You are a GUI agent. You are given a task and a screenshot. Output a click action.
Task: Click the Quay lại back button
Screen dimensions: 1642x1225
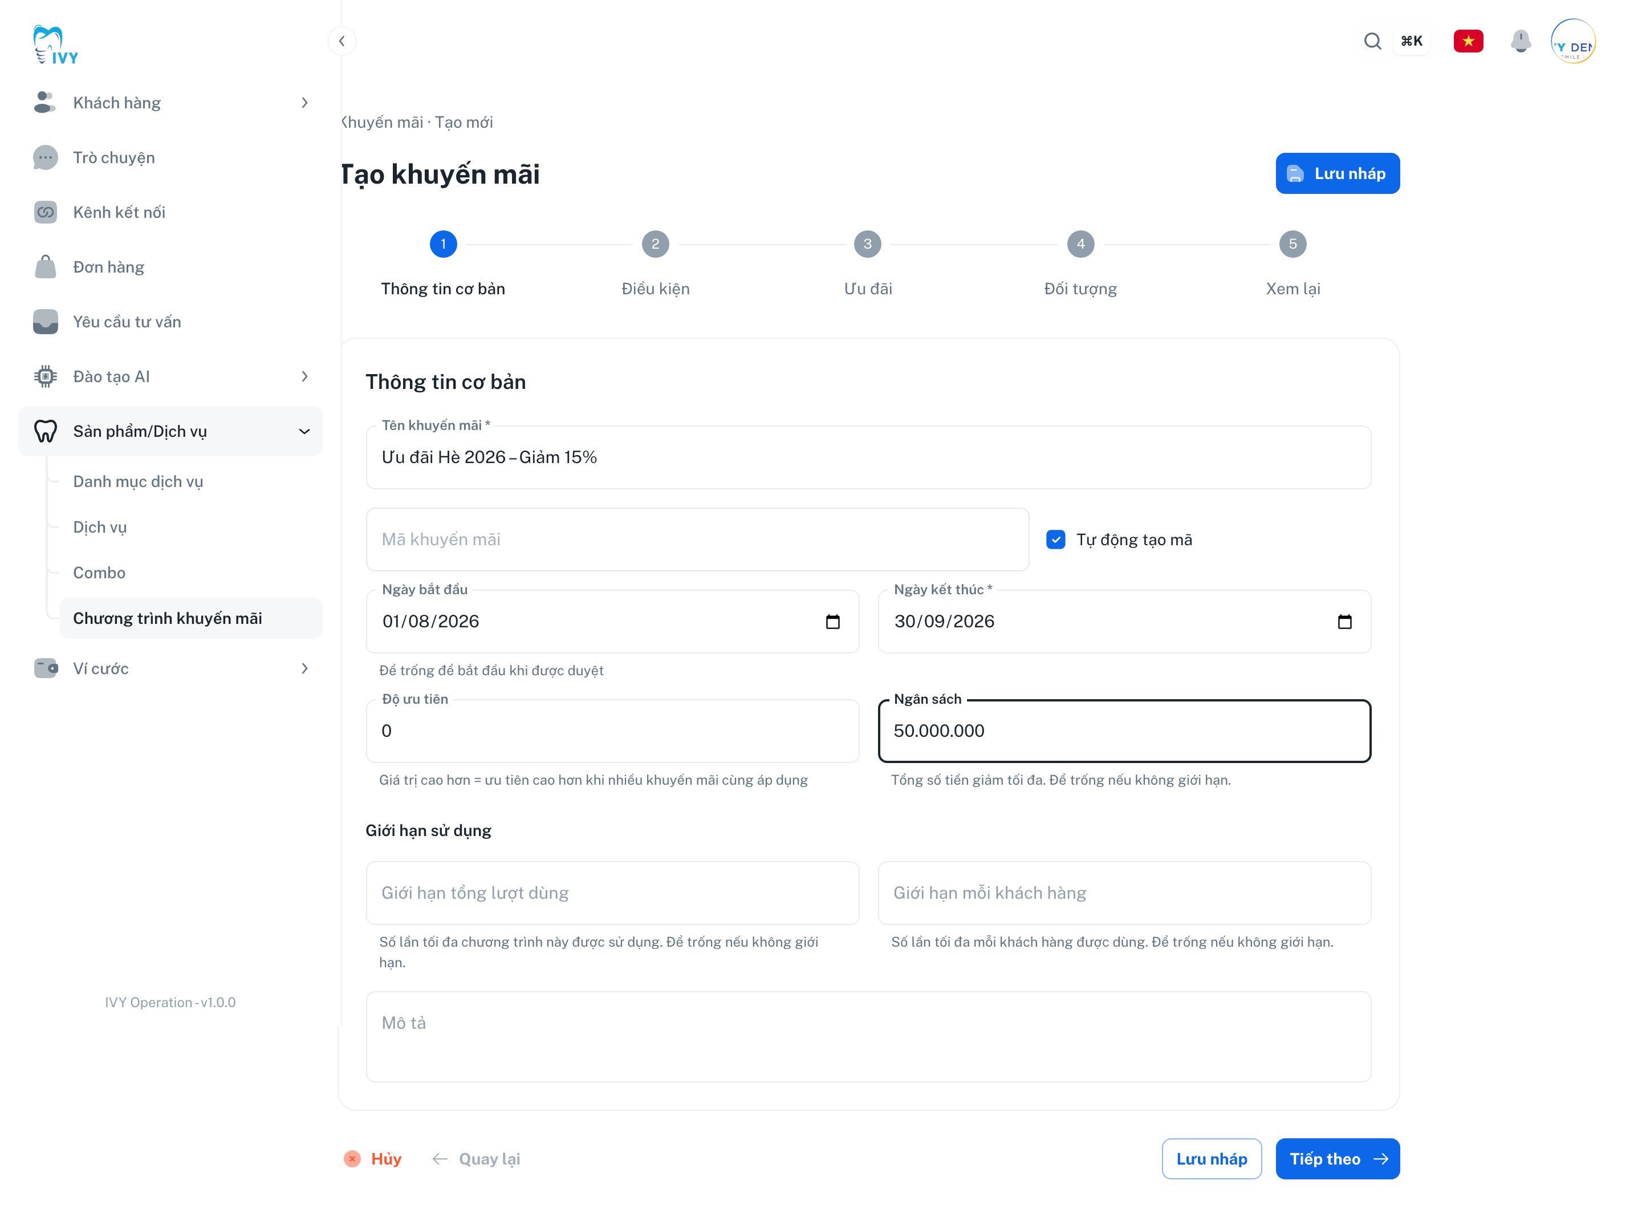point(476,1158)
